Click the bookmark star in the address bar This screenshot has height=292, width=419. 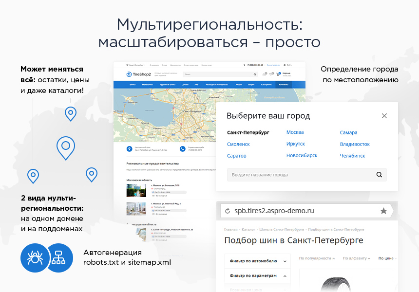[384, 211]
